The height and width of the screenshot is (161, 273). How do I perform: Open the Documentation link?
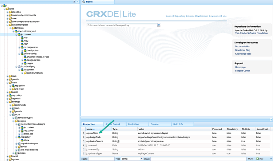tap(242, 47)
